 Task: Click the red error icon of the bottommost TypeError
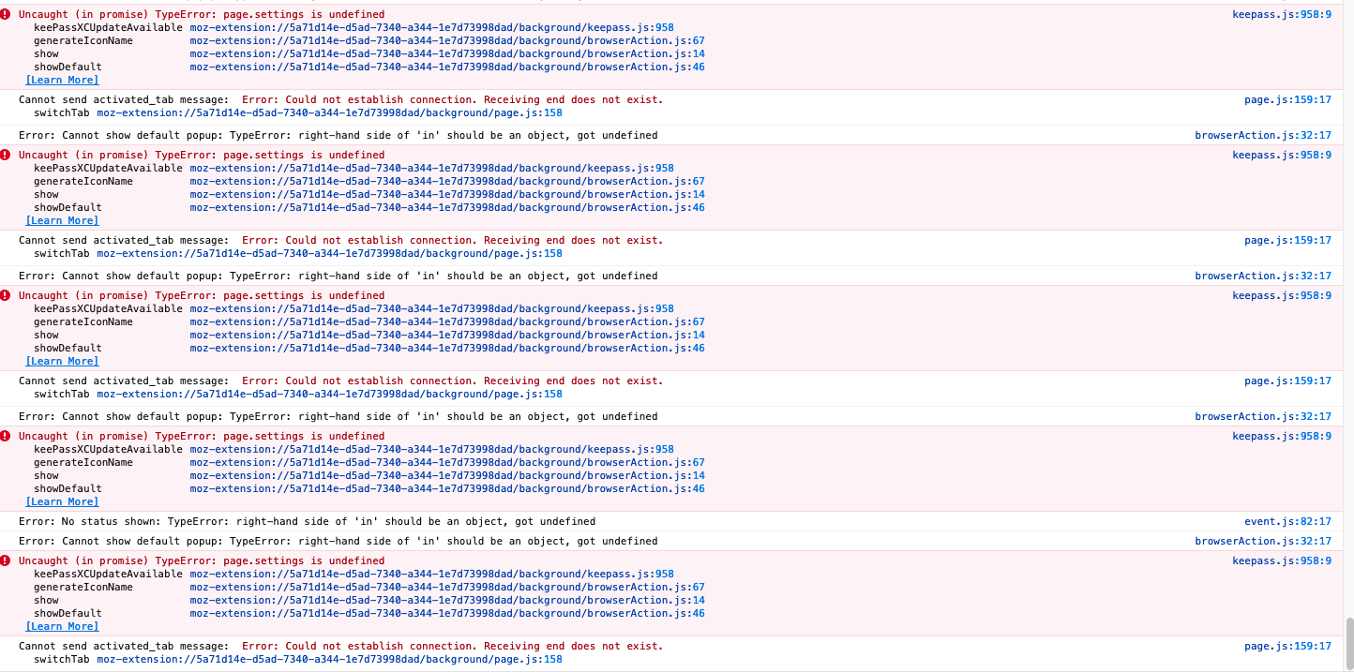[7, 560]
